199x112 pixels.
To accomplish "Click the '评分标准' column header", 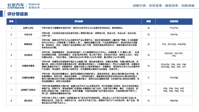I will click(79, 21).
